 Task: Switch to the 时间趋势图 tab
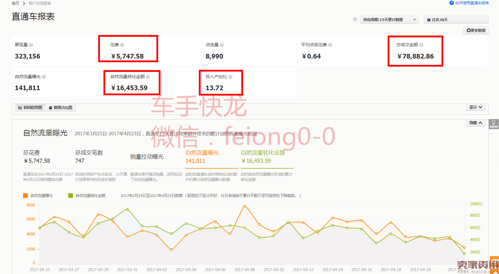[x=30, y=107]
